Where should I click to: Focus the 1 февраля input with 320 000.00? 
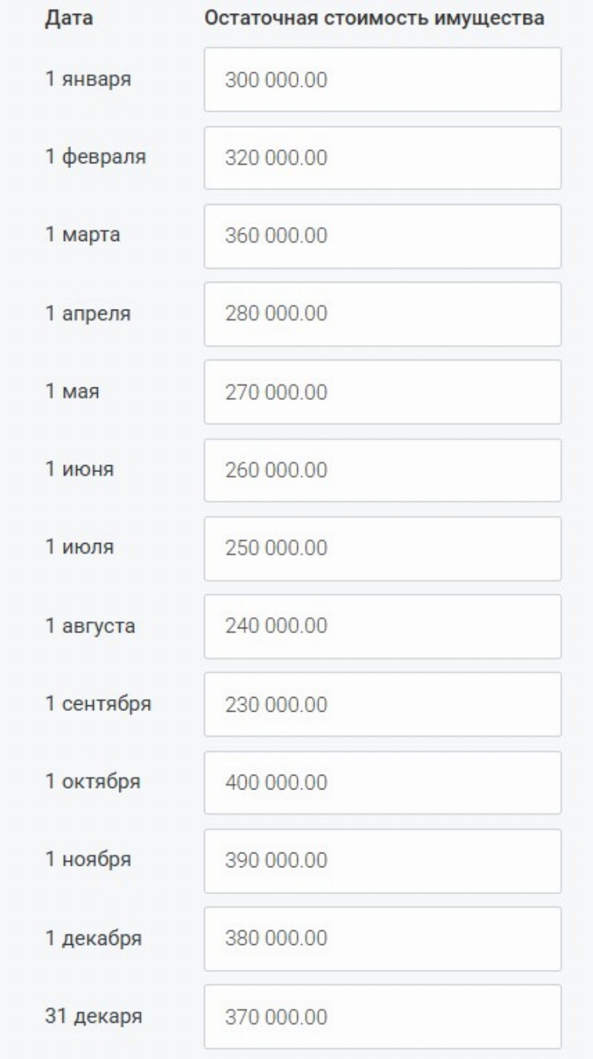pyautogui.click(x=382, y=158)
